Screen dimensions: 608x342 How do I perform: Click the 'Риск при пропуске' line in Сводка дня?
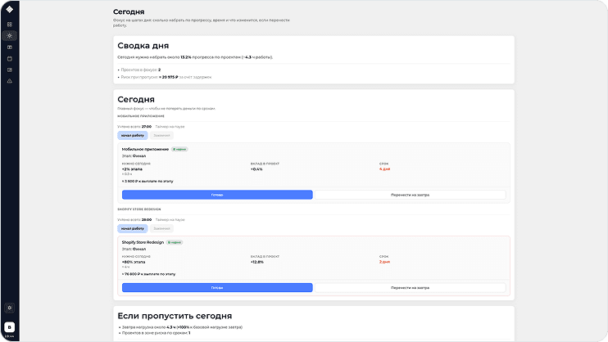click(165, 77)
